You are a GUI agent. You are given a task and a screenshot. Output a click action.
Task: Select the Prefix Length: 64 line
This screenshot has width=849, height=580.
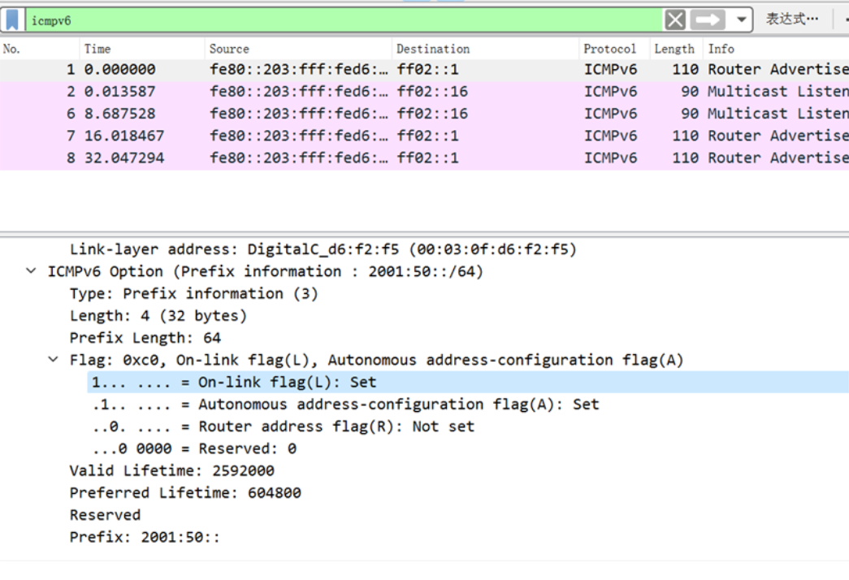(145, 338)
